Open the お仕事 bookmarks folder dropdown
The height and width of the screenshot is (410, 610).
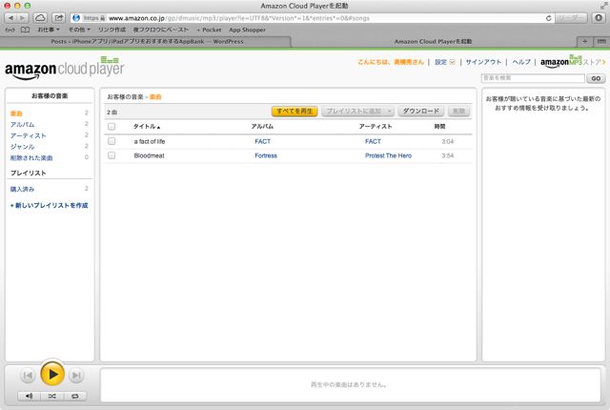pos(49,30)
